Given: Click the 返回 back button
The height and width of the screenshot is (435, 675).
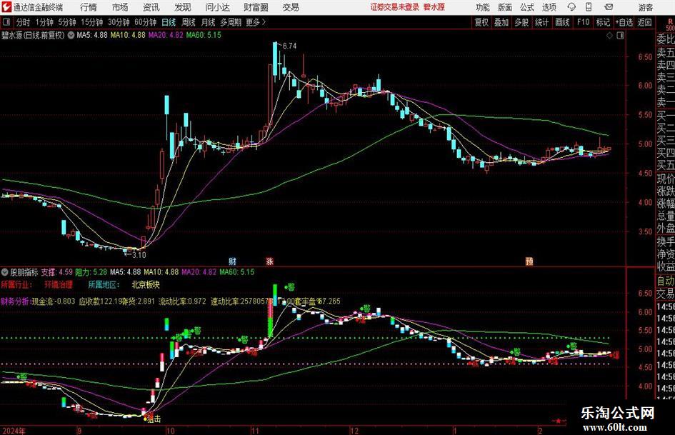Looking at the screenshot, I should (644, 22).
